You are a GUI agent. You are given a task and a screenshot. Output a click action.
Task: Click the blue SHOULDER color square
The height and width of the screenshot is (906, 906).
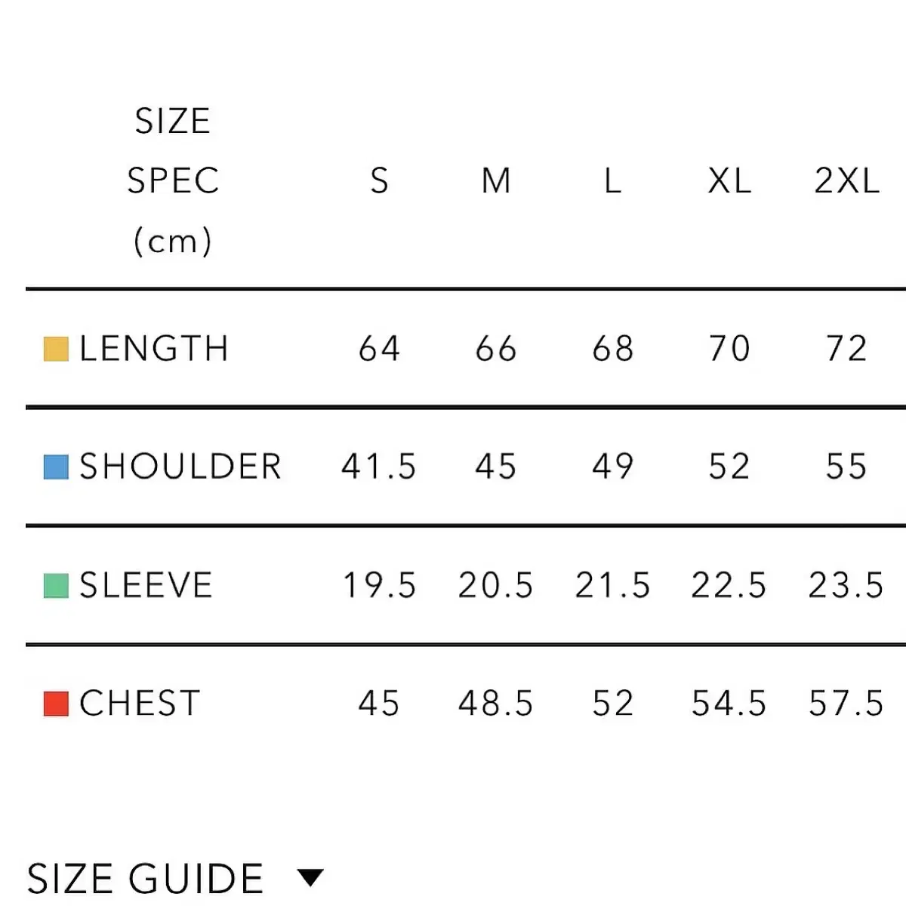pyautogui.click(x=56, y=467)
